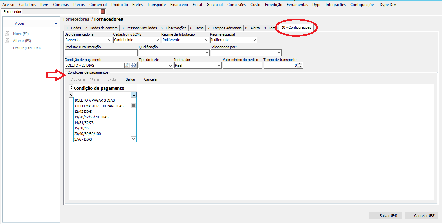Open the Cadastros menu
Viewport: 442px width, 224px height.
pos(27,5)
